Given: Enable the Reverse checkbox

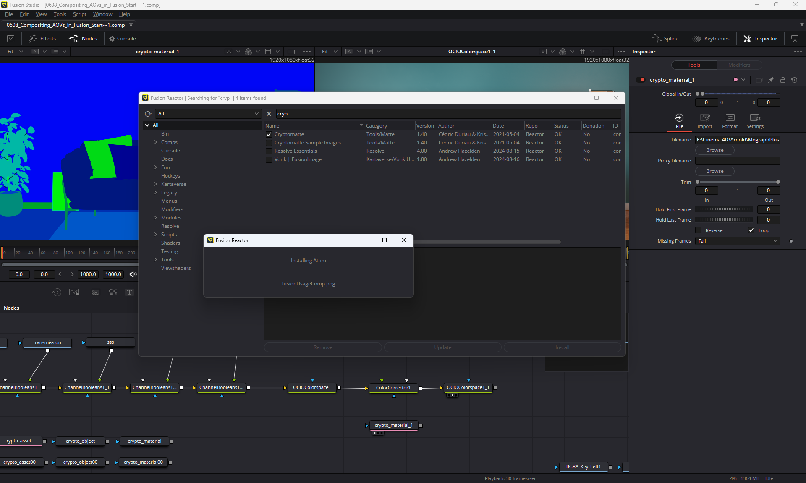Looking at the screenshot, I should [699, 230].
